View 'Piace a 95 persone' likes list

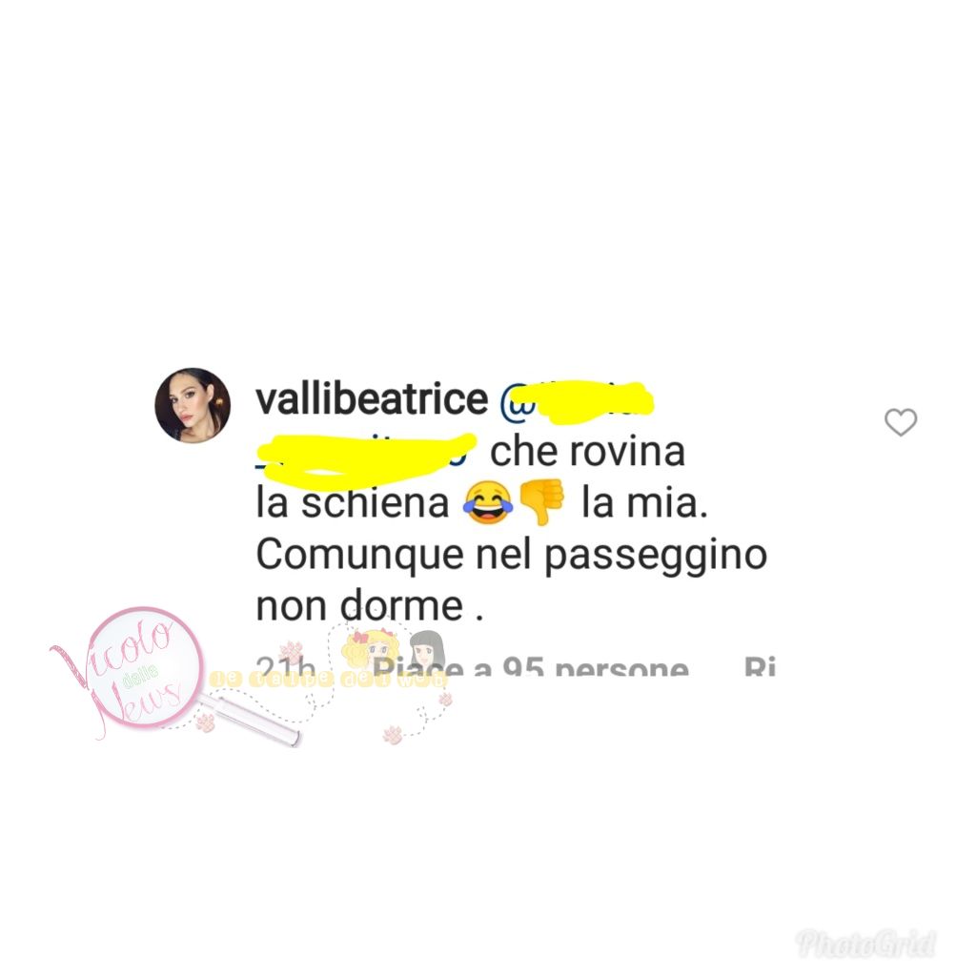(x=530, y=666)
